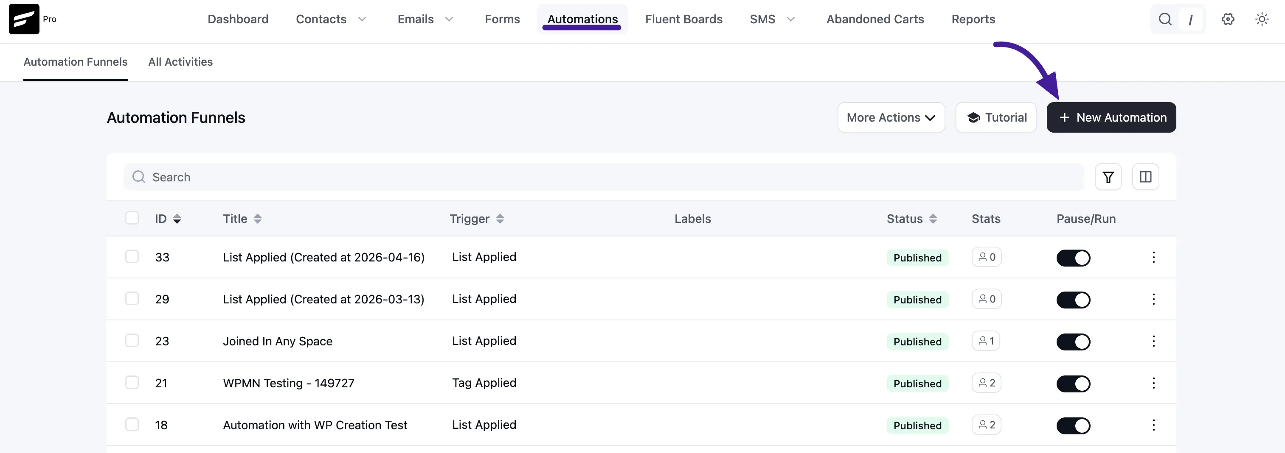
Task: Click the slash shortcut key badge
Action: tap(1191, 20)
